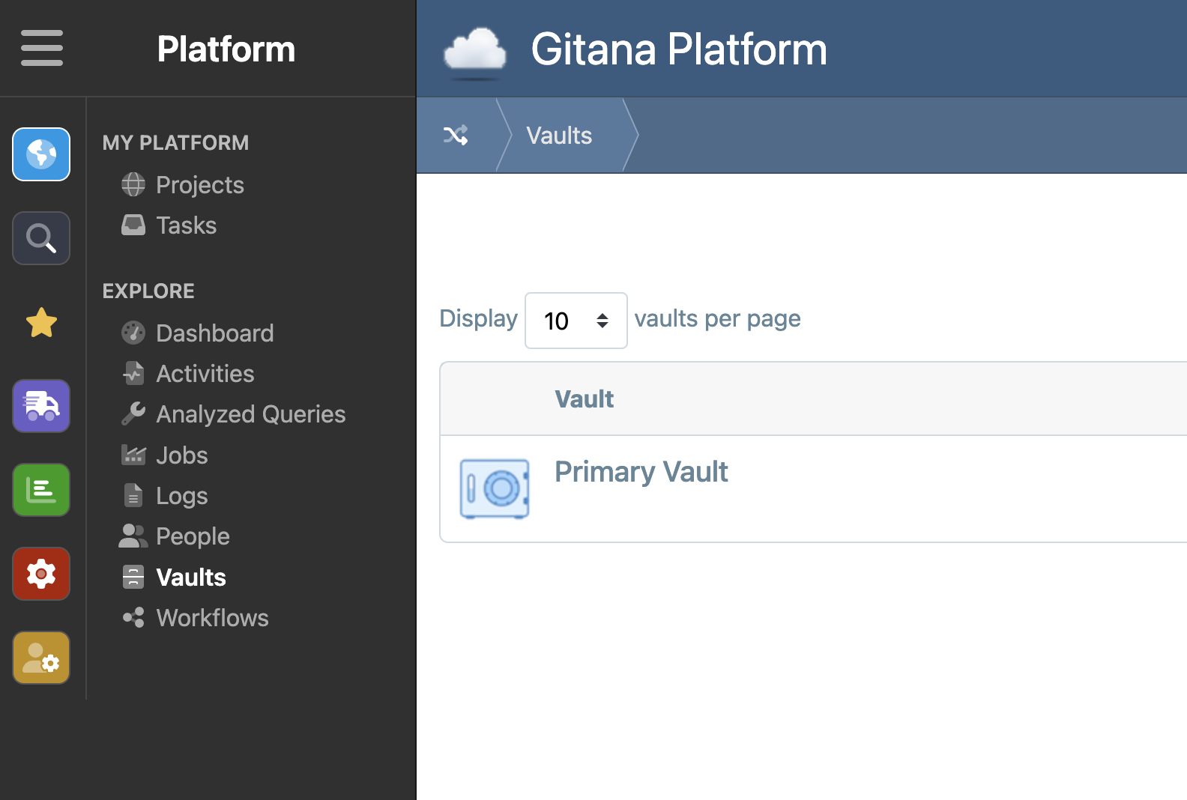Click the Vaults breadcrumb

(559, 136)
